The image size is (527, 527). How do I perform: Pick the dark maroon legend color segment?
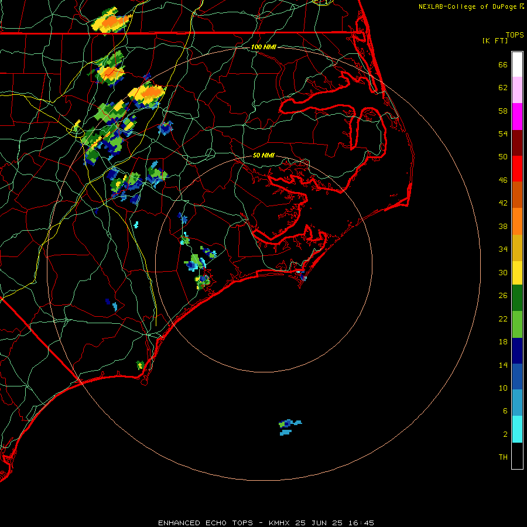517,143
